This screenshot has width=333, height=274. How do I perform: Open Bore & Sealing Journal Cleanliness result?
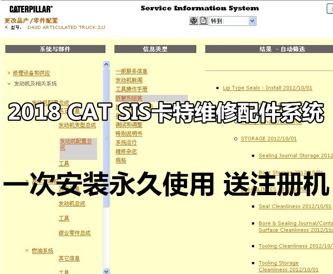pyautogui.click(x=296, y=227)
